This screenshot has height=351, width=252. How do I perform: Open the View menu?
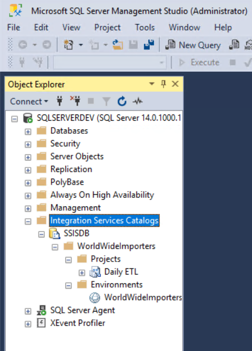(x=71, y=27)
